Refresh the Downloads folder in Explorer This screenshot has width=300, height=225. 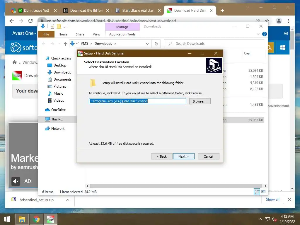pos(156,44)
